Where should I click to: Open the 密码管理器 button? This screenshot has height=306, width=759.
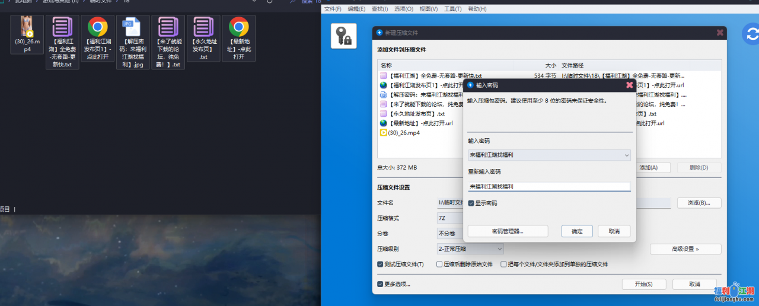(x=508, y=231)
